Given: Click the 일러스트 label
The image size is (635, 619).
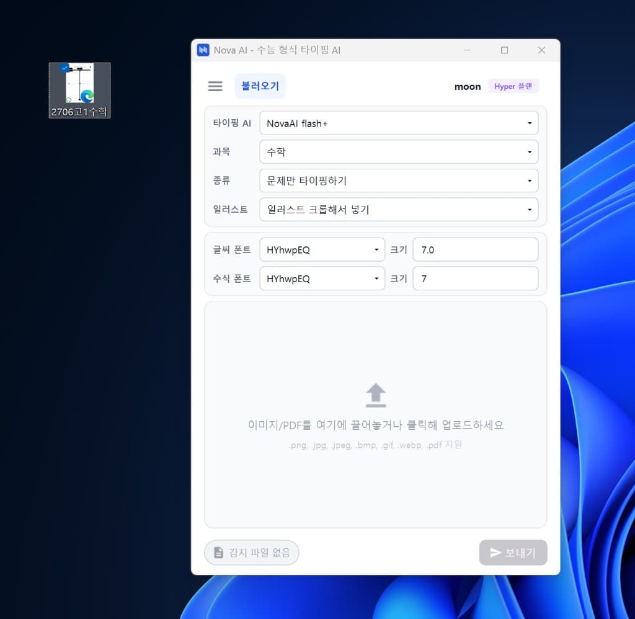Looking at the screenshot, I should point(230,210).
